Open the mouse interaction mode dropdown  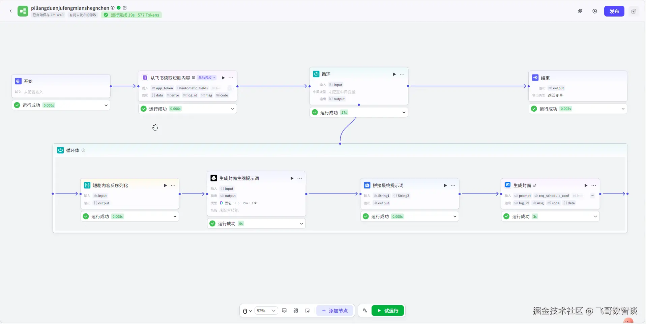point(247,311)
